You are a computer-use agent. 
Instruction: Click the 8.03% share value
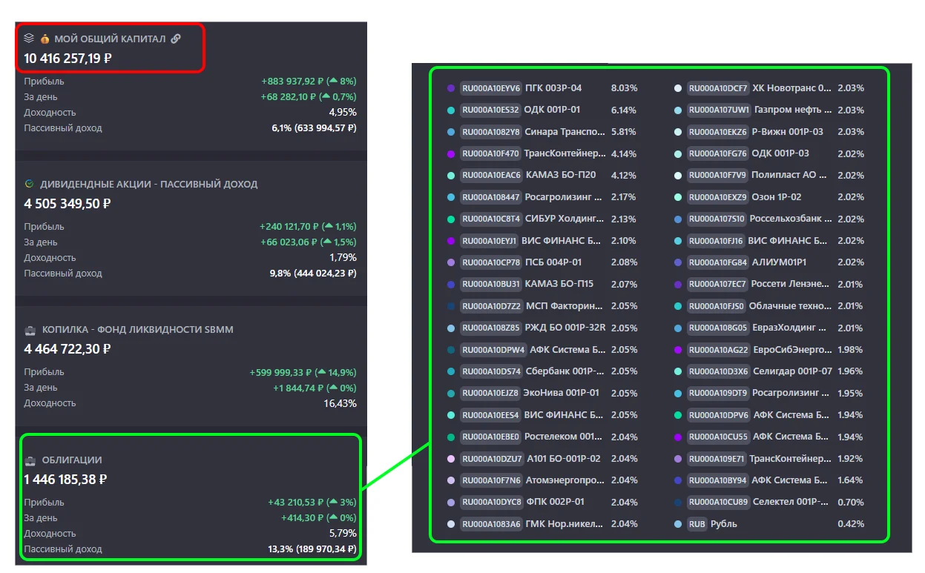(624, 88)
